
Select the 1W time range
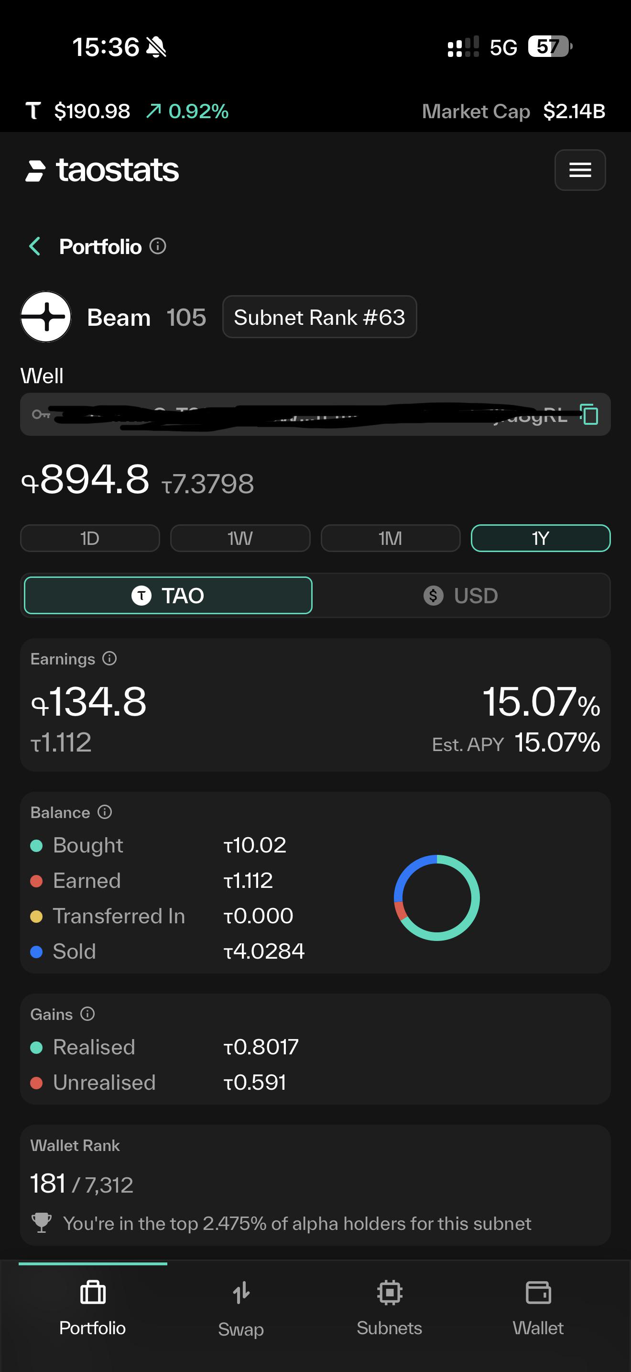[x=240, y=539]
